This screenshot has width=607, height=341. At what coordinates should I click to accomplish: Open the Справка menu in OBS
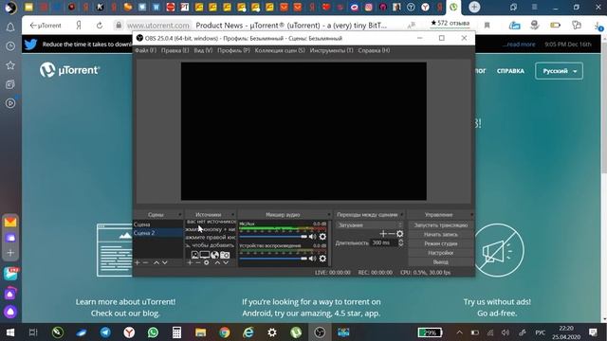coord(374,50)
